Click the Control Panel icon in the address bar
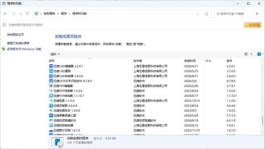 tap(36, 14)
